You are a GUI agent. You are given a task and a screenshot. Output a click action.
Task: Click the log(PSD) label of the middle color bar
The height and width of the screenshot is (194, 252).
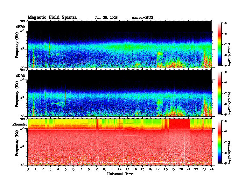pos(229,103)
